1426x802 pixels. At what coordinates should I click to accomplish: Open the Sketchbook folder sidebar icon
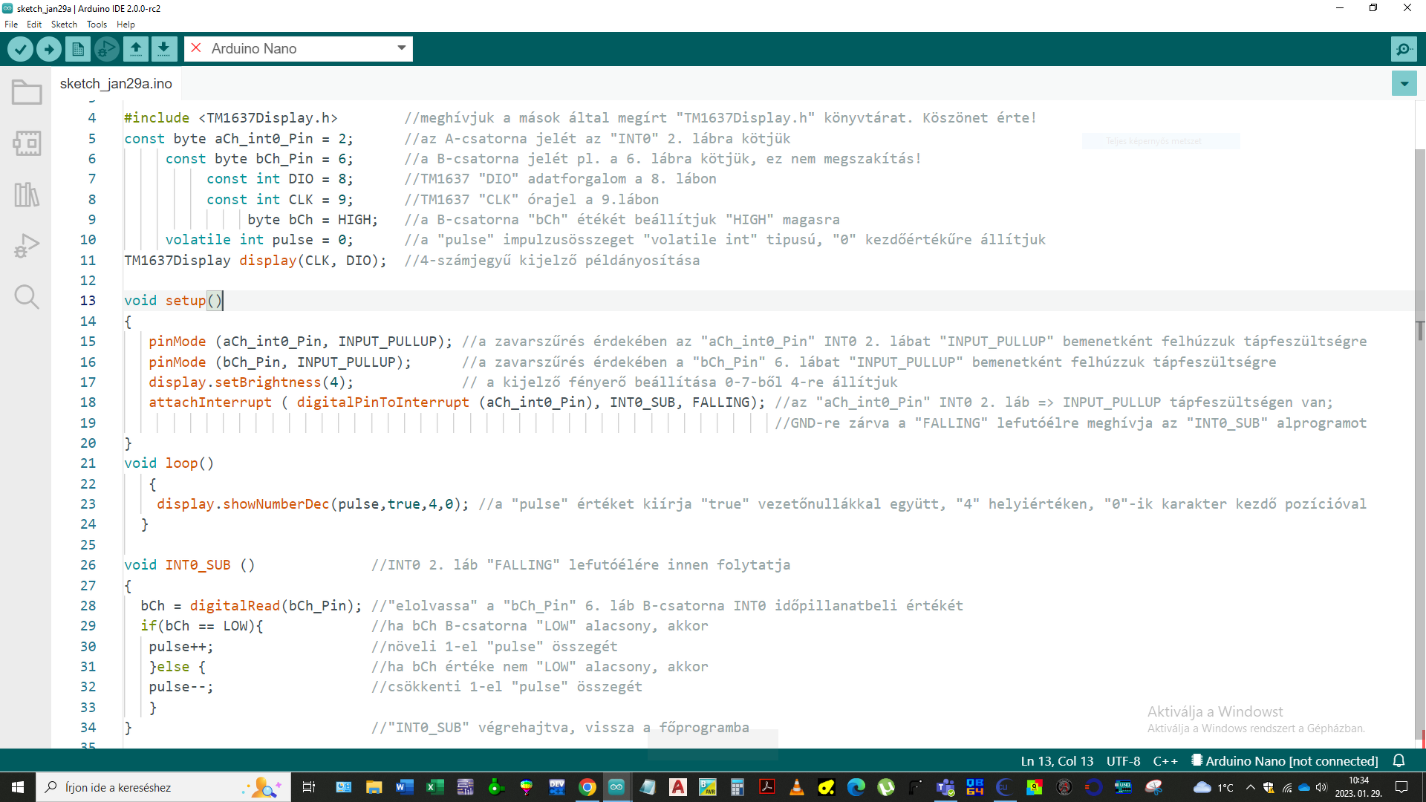[x=27, y=93]
